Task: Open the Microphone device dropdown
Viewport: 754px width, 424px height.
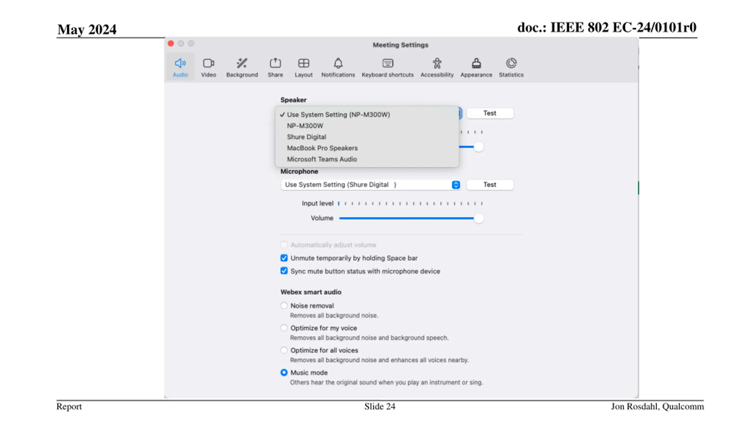Action: coord(371,185)
